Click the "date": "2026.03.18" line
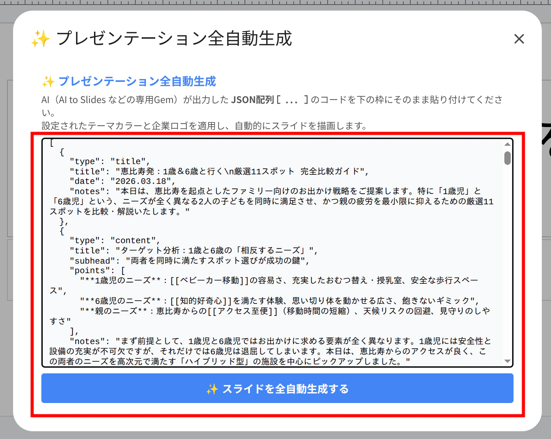Image resolution: width=551 pixels, height=439 pixels. [x=123, y=181]
